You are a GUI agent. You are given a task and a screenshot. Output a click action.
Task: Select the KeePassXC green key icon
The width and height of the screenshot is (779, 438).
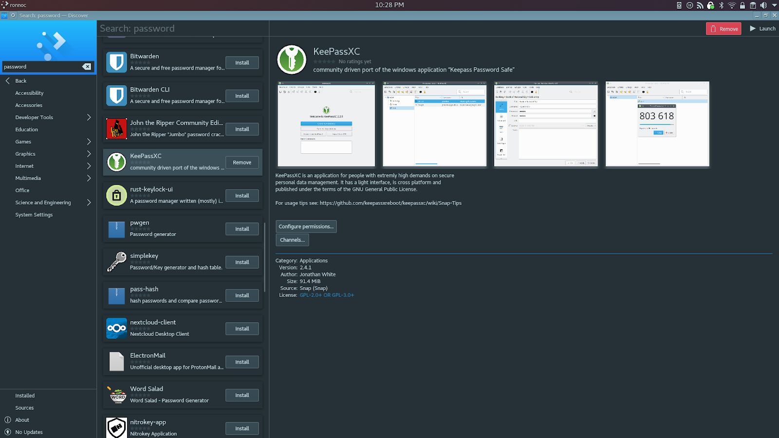pyautogui.click(x=116, y=162)
